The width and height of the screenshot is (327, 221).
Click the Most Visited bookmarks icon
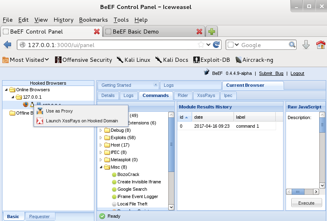[5, 60]
